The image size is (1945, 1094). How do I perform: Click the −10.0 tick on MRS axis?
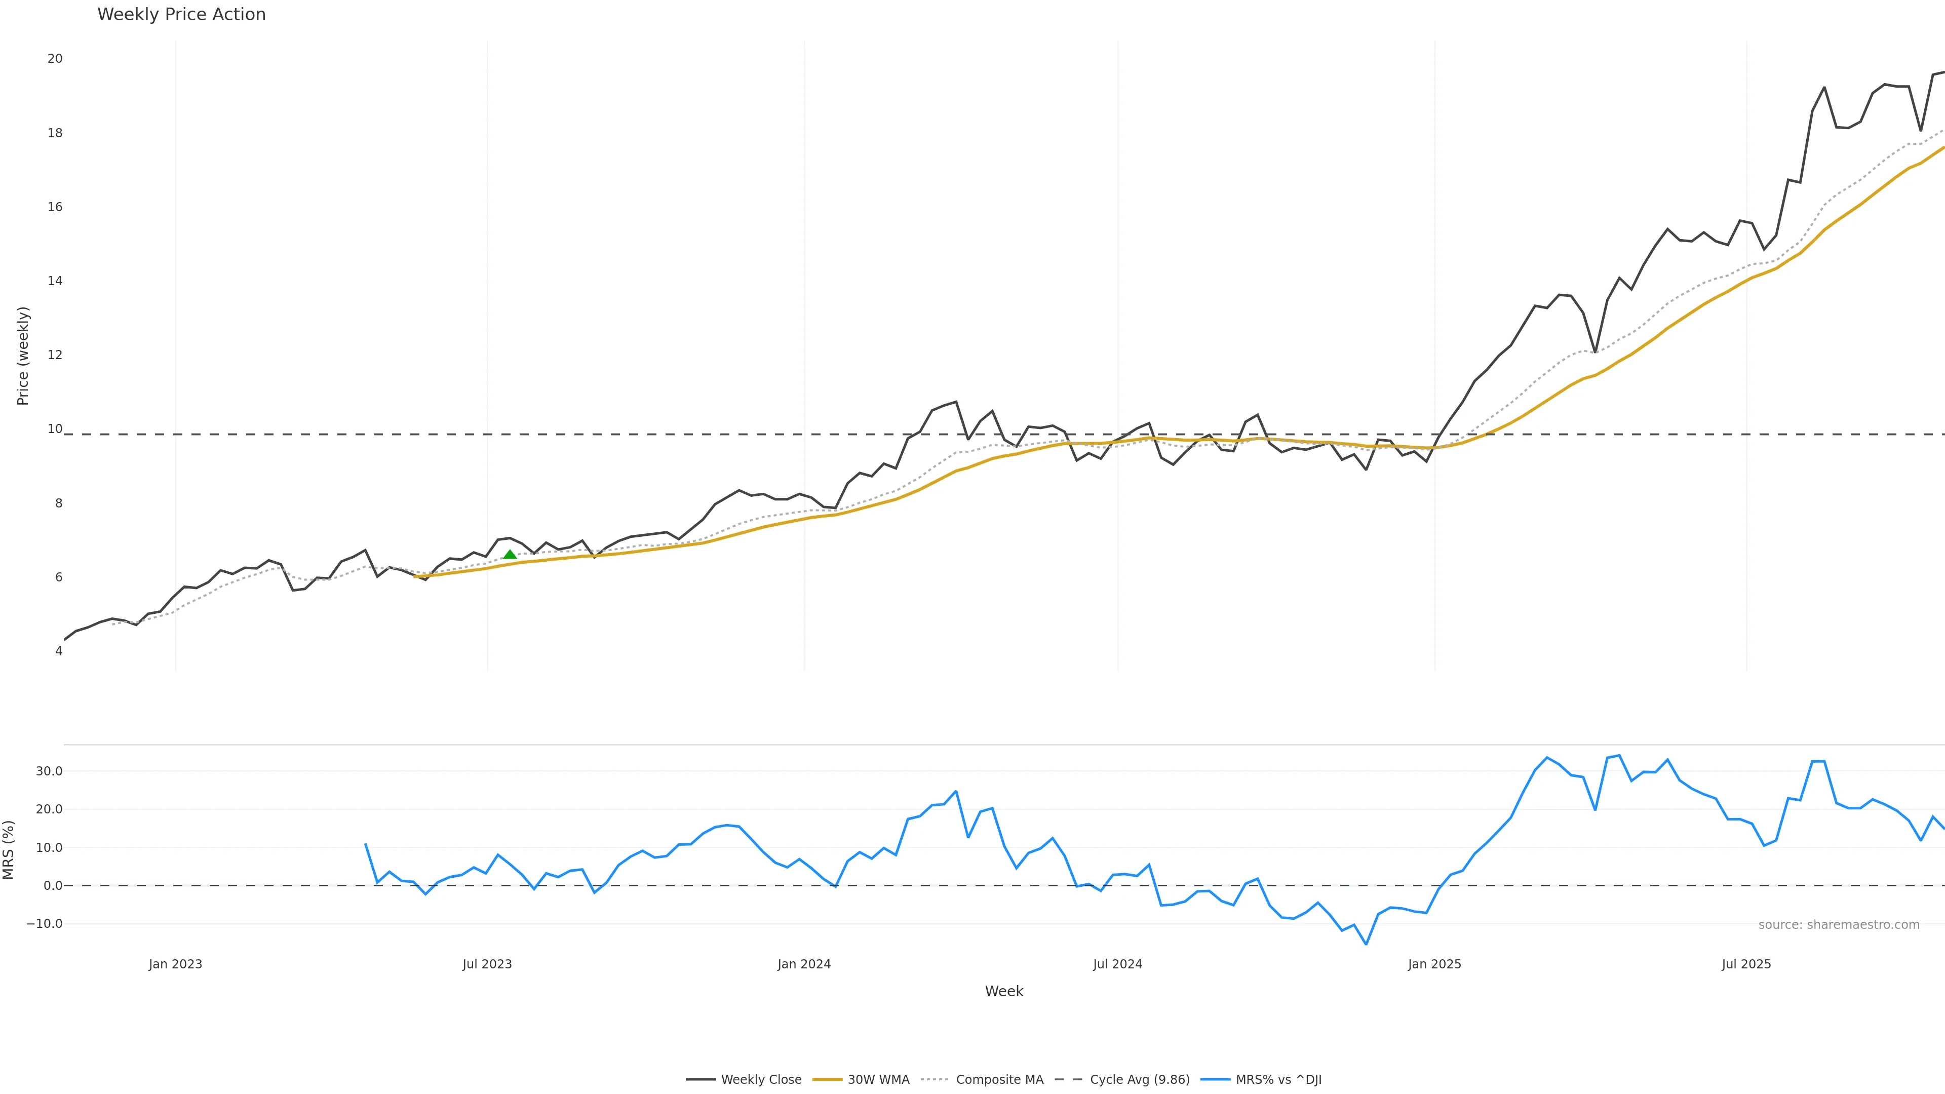click(45, 923)
